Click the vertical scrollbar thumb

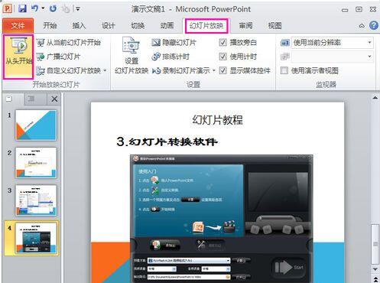click(375, 244)
